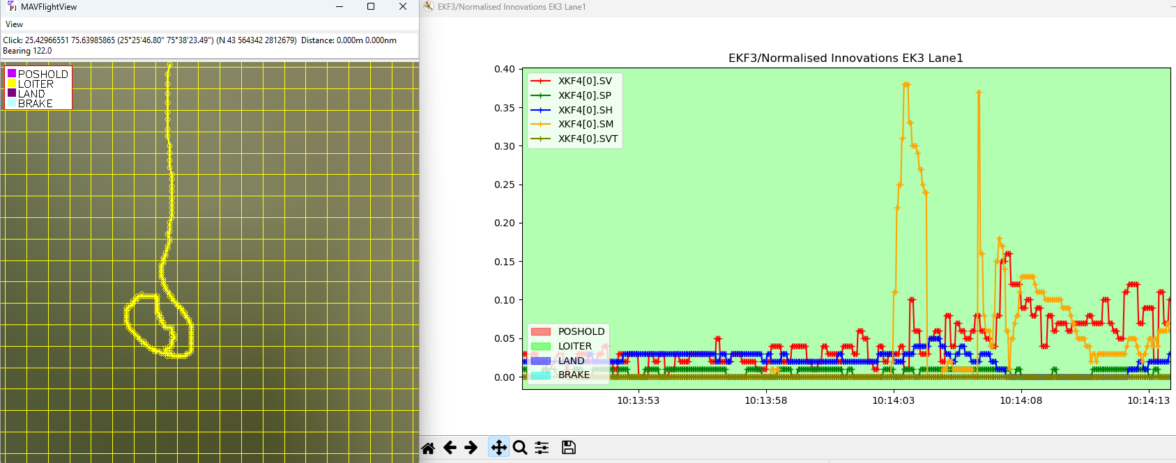1176x463 pixels.
Task: Click the yellow LOITER swatch in the map legend
Action: tap(12, 84)
